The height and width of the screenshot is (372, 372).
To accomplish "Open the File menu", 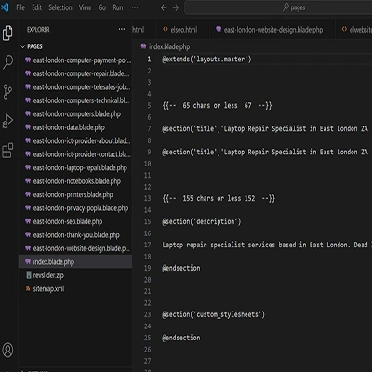I will pyautogui.click(x=20, y=7).
